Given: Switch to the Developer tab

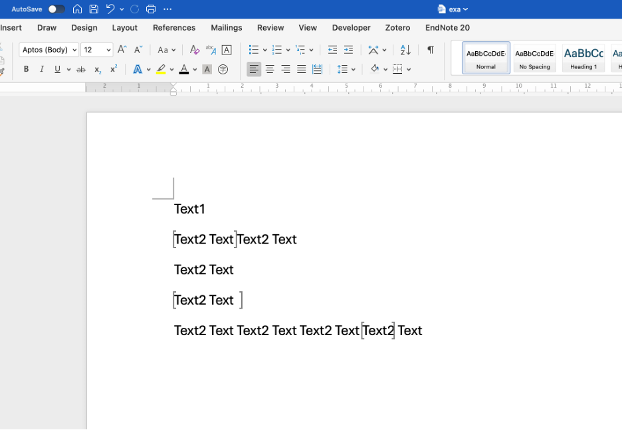Looking at the screenshot, I should point(351,28).
